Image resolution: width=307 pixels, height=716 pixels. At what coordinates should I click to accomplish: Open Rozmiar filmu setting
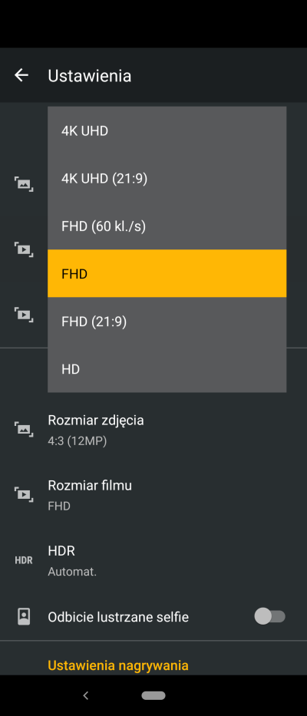[153, 495]
